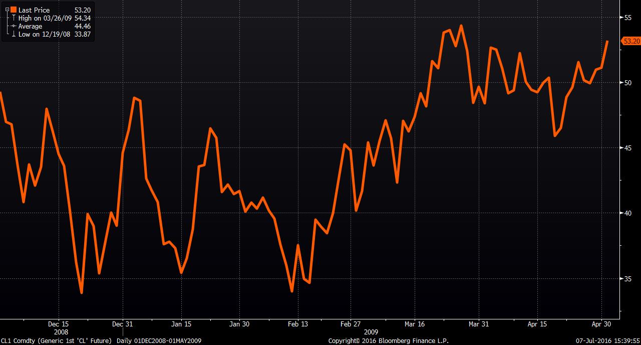Click the High marker icon in legend
Image resolution: width=641 pixels, height=345 pixels.
click(14, 18)
